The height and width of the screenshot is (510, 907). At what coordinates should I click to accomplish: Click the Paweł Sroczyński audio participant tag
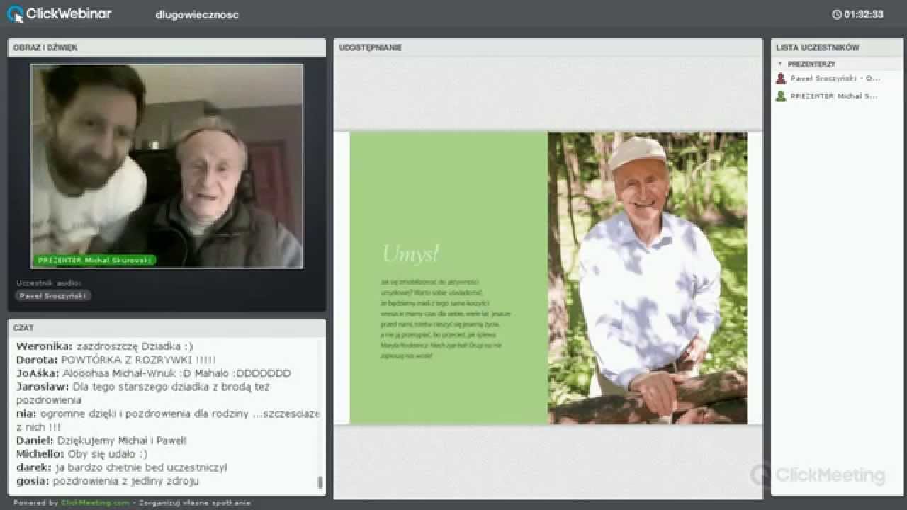point(53,296)
